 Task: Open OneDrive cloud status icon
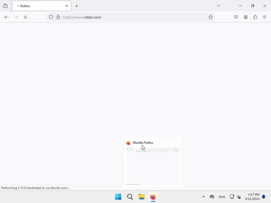pyautogui.click(x=212, y=197)
